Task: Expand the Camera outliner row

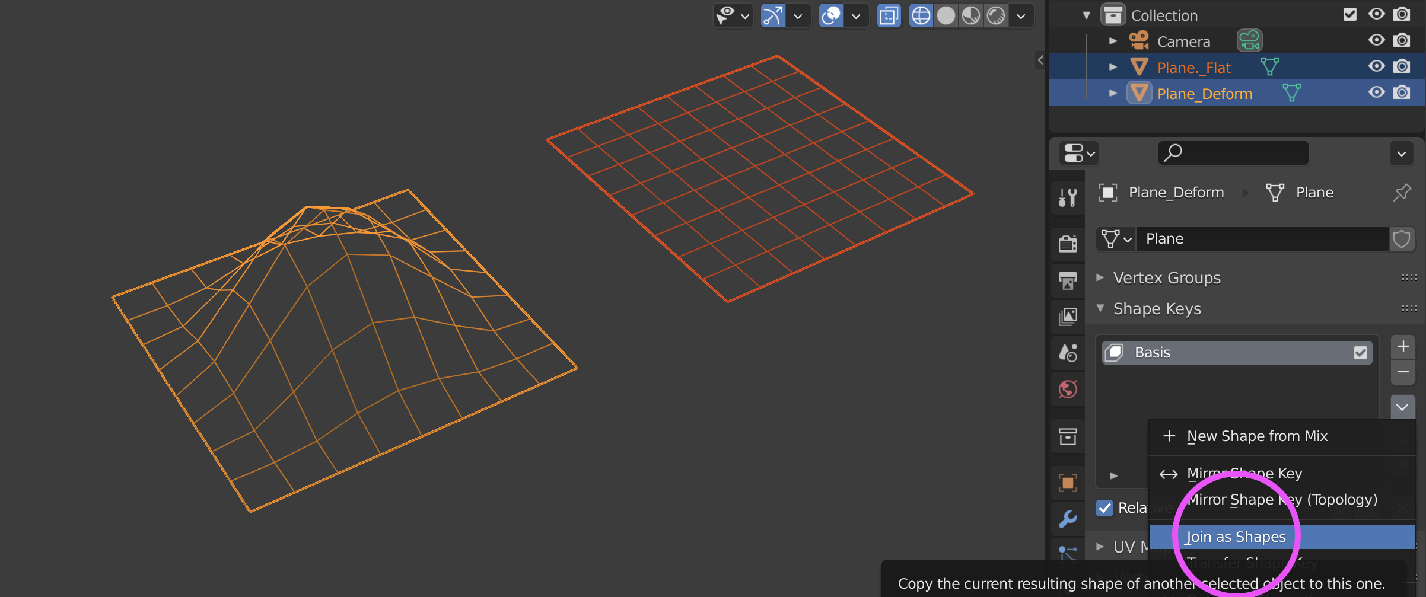Action: (x=1113, y=41)
